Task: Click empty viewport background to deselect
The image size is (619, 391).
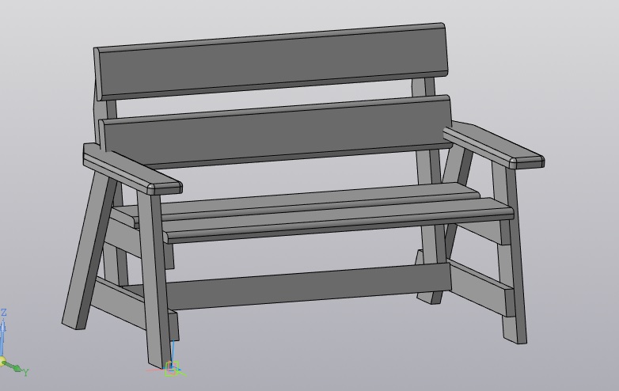Action: (x=554, y=47)
